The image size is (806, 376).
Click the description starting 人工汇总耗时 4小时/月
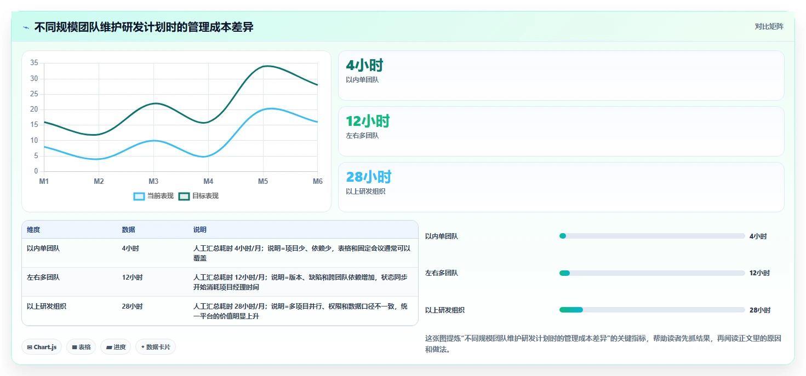pos(302,253)
